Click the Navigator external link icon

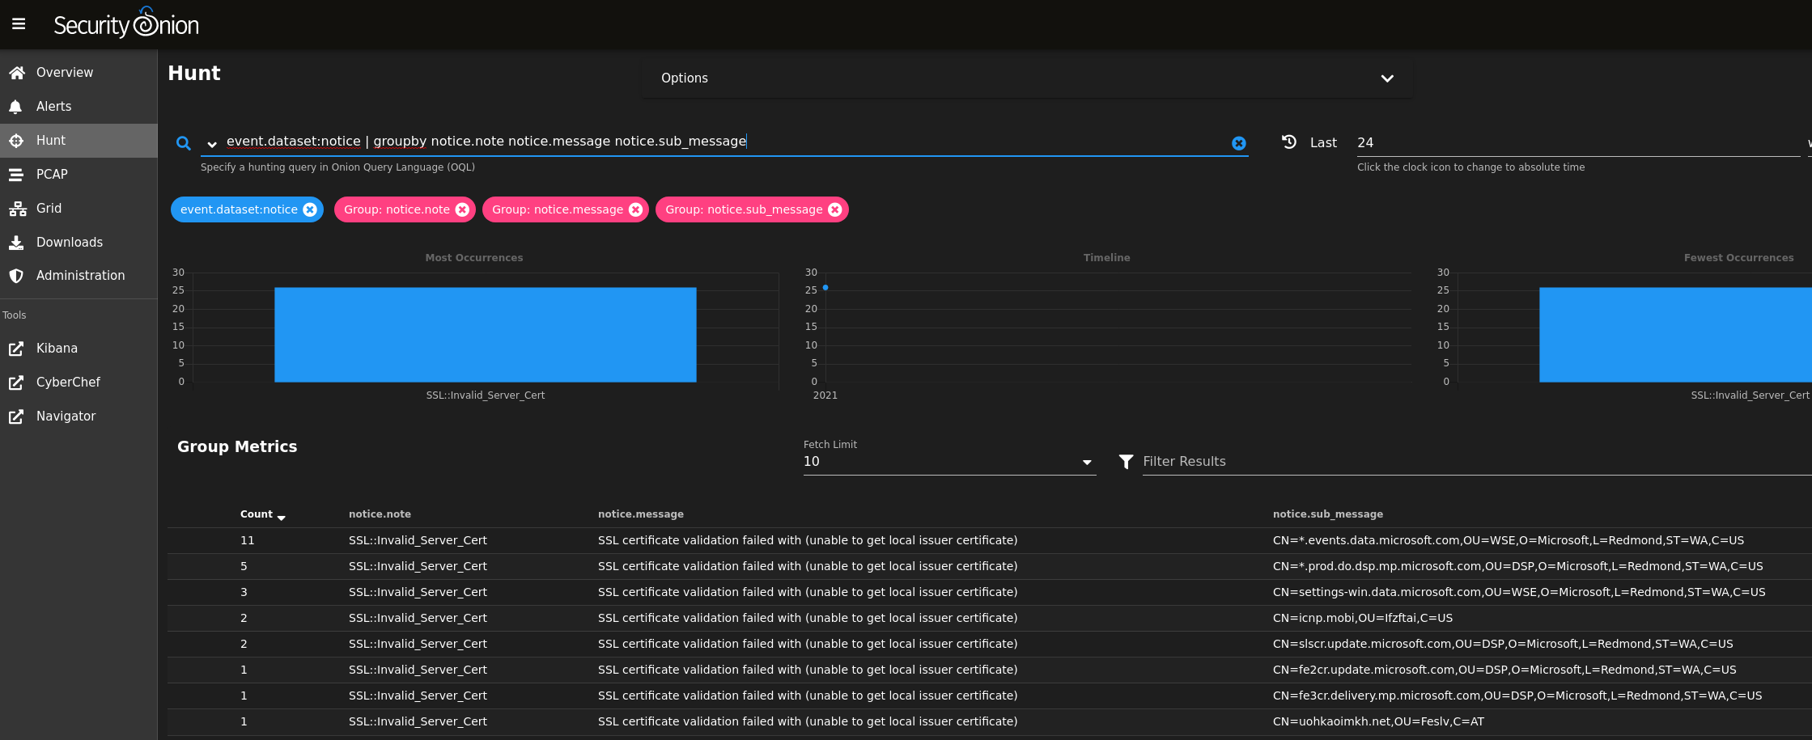pyautogui.click(x=16, y=417)
